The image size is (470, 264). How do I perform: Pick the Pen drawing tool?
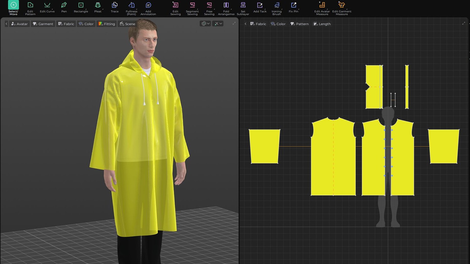tap(64, 7)
